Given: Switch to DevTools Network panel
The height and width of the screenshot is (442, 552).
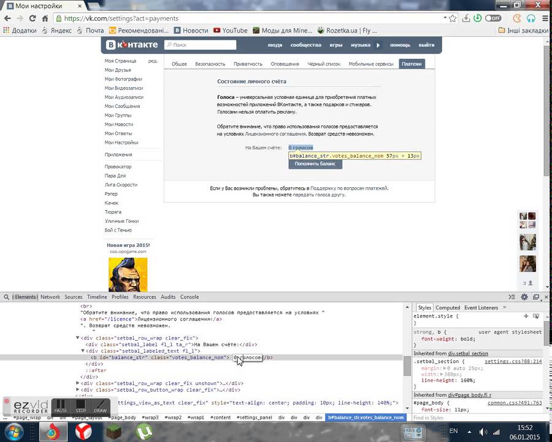Looking at the screenshot, I should [x=50, y=297].
